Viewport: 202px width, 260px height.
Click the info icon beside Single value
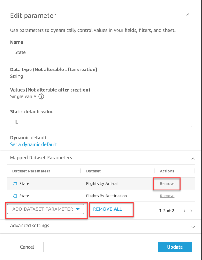pos(41,96)
